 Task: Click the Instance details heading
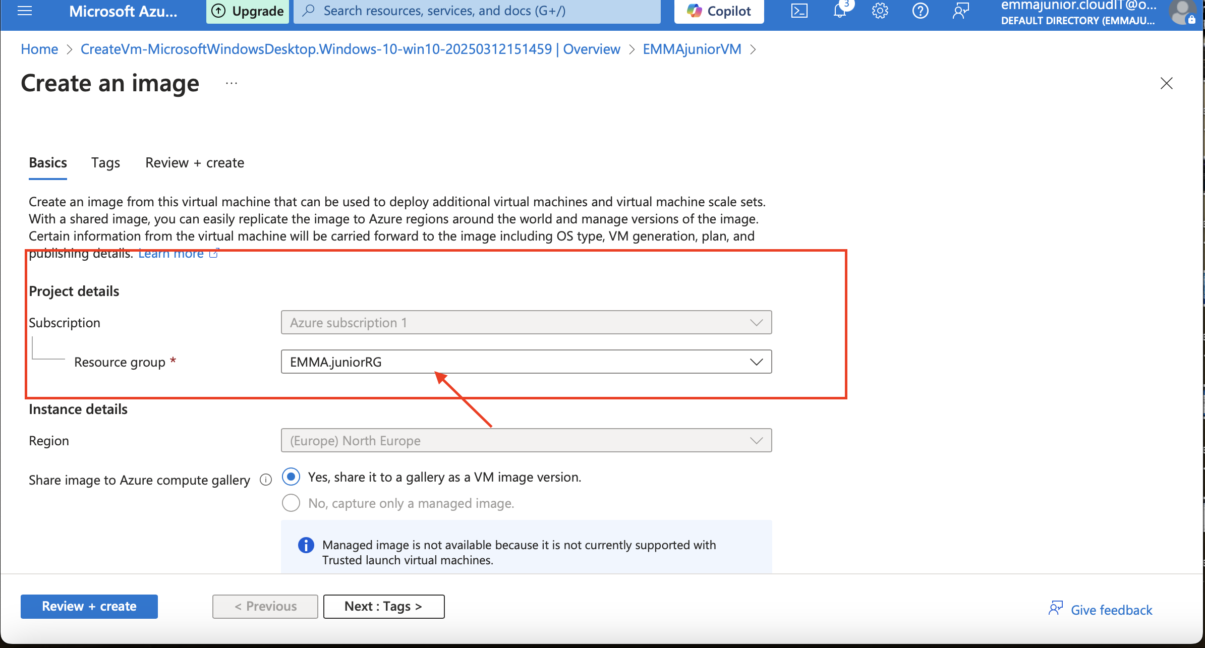pyautogui.click(x=78, y=409)
